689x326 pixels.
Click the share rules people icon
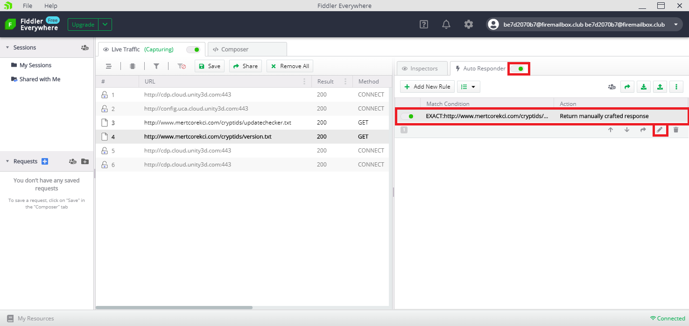(612, 87)
